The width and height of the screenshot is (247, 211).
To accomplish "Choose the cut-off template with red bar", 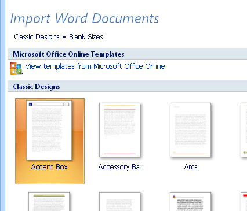I will coord(244,201).
